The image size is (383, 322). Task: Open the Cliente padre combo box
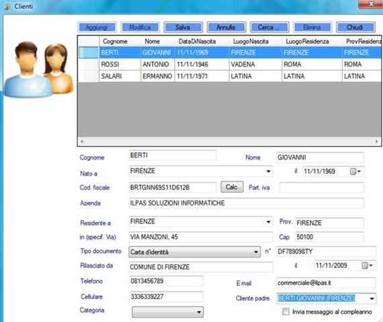(x=372, y=299)
